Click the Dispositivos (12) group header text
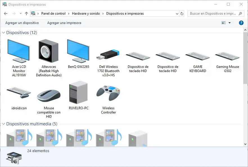The image size is (248, 167). pos(22,33)
